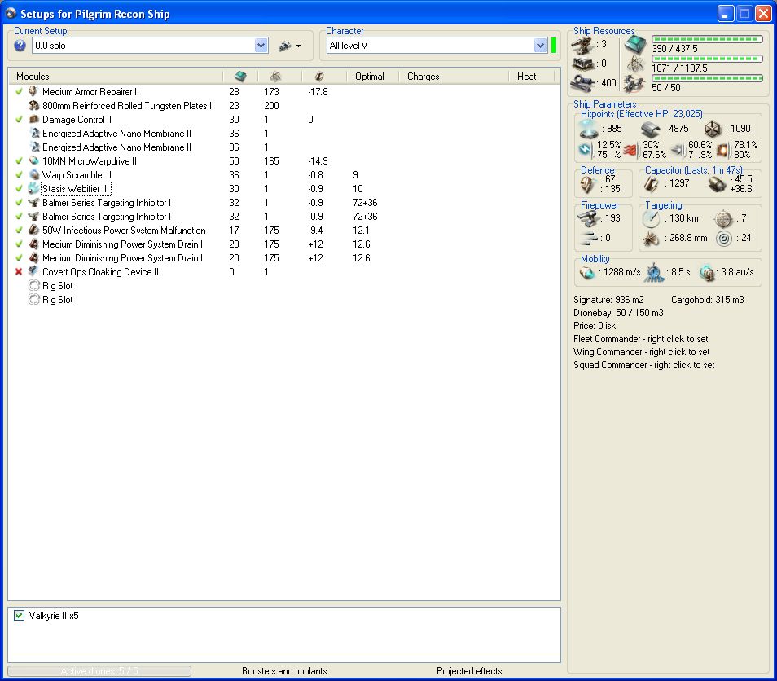
Task: Click Fleet Commander right click to set
Action: pos(641,339)
